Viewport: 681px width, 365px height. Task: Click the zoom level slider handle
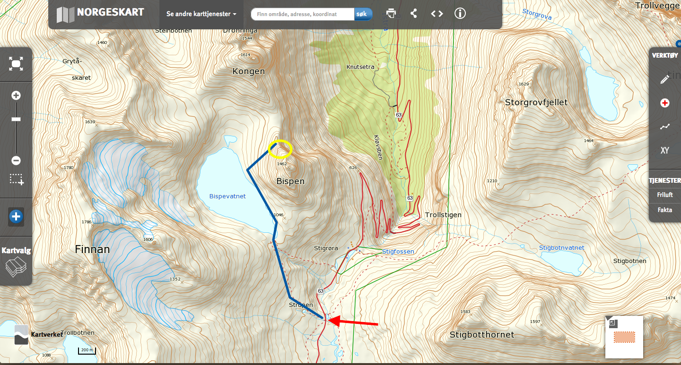click(x=16, y=119)
